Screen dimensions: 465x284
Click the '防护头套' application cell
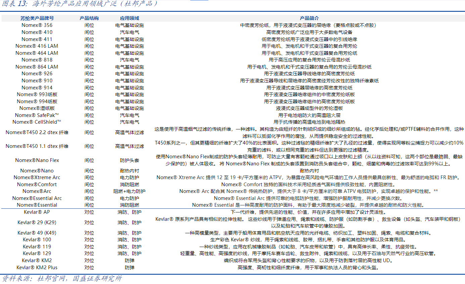pyautogui.click(x=130, y=160)
